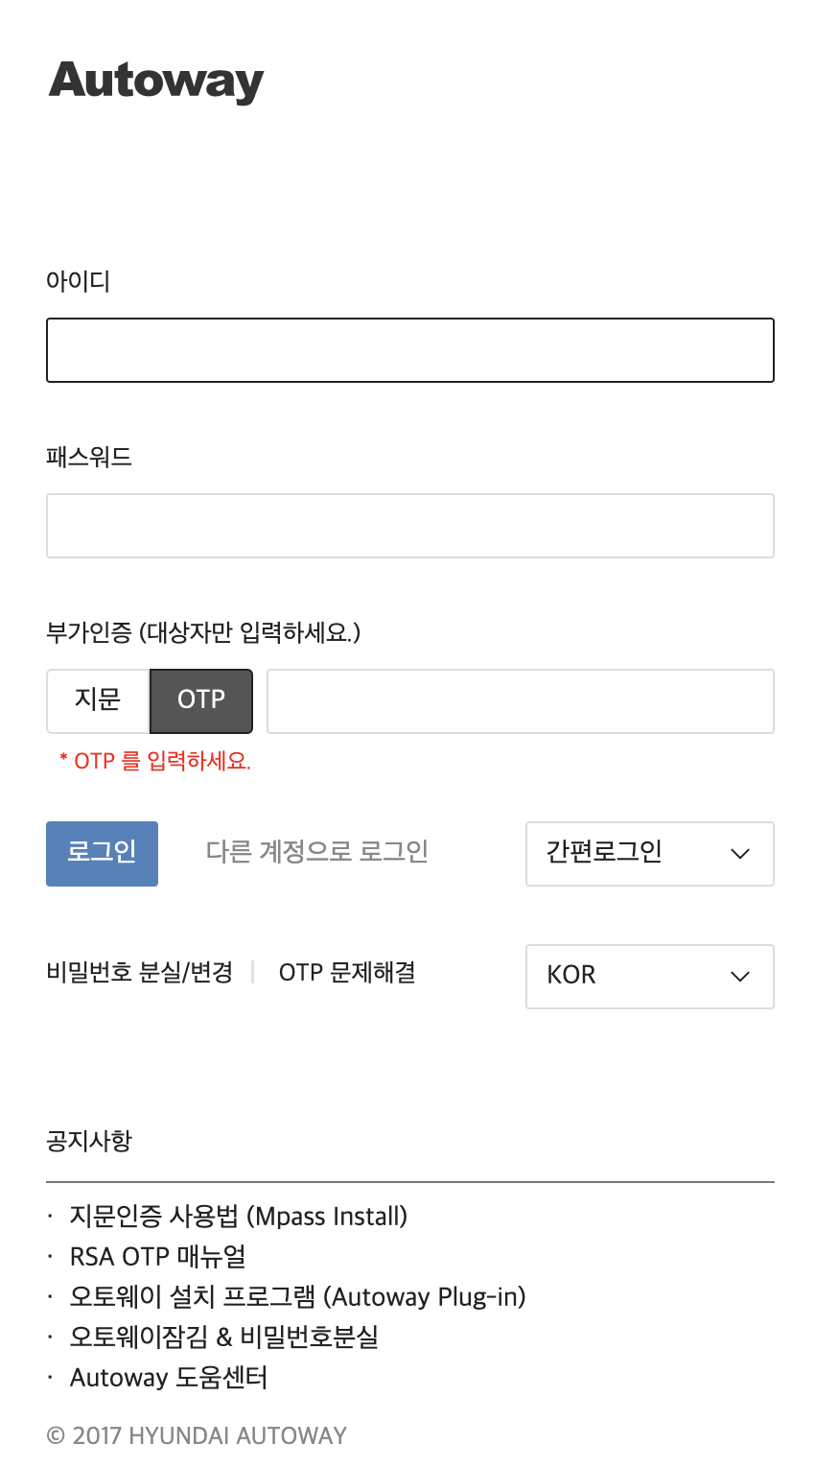Click the Autoway logo
The height and width of the screenshot is (1468, 815).
[x=156, y=82]
